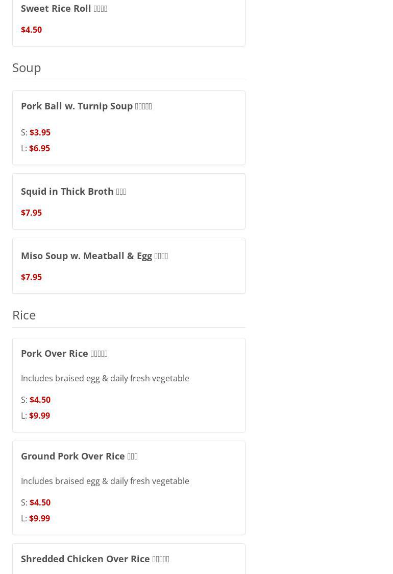The width and height of the screenshot is (393, 574).
Task: Click the Sweet Rice Roll $4.50 price
Action: (31, 30)
